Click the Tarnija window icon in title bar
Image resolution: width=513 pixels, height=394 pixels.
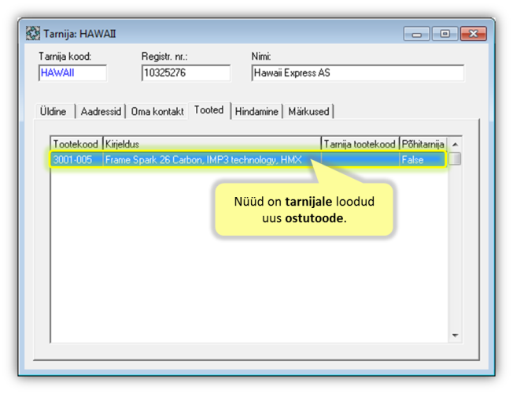click(33, 35)
